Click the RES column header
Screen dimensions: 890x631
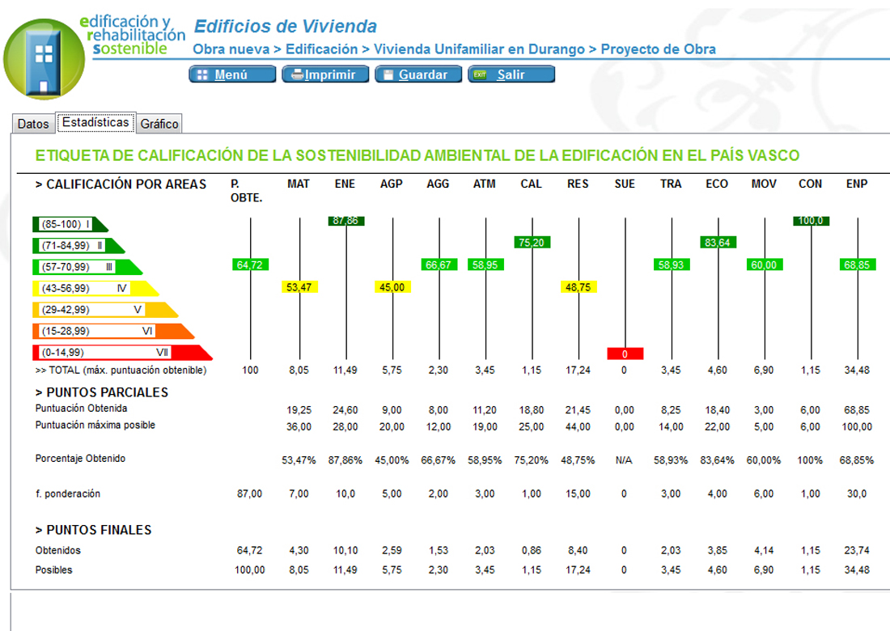click(x=578, y=184)
